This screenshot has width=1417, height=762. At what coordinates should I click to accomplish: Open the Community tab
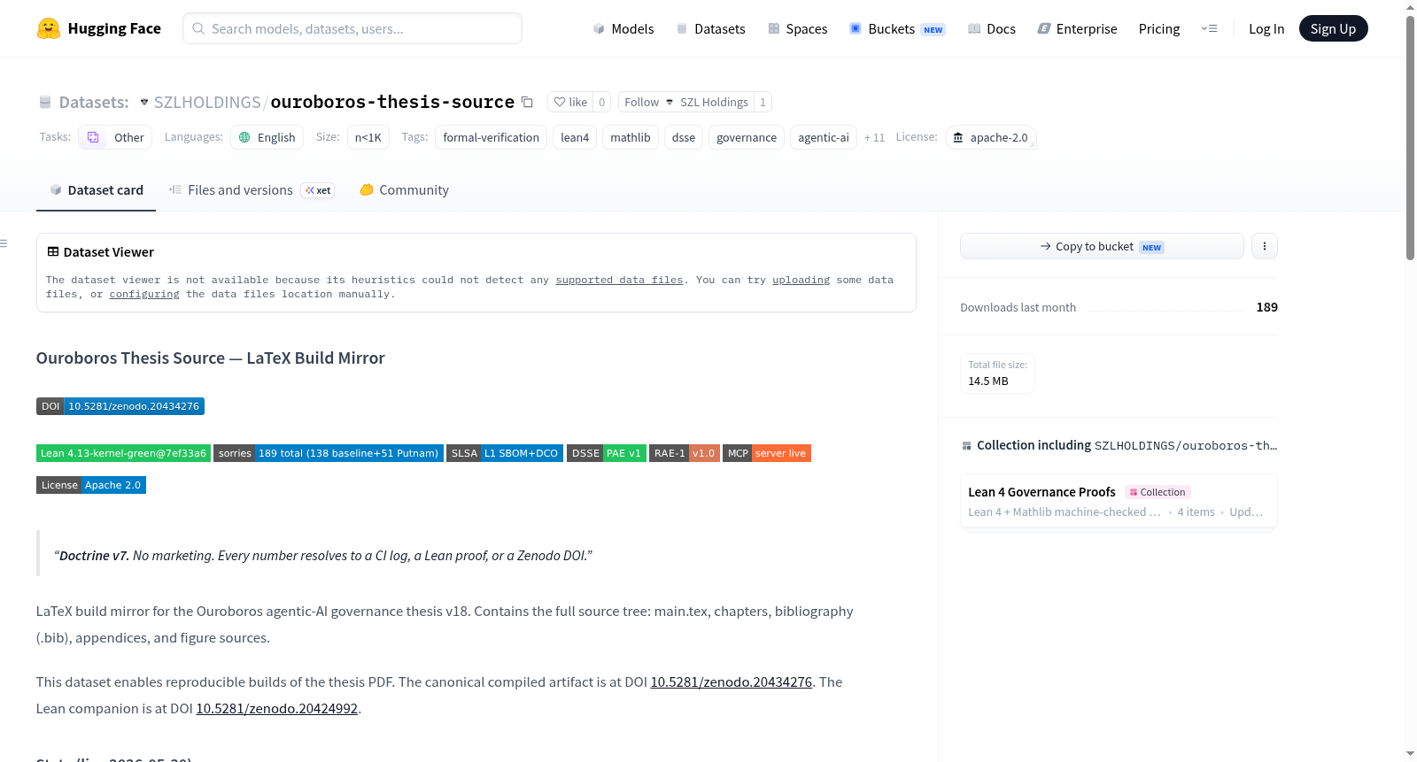404,190
